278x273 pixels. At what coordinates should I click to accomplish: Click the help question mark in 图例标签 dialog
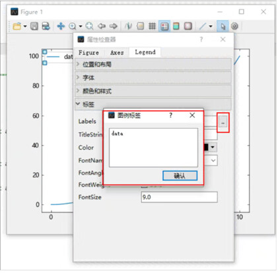(x=170, y=115)
